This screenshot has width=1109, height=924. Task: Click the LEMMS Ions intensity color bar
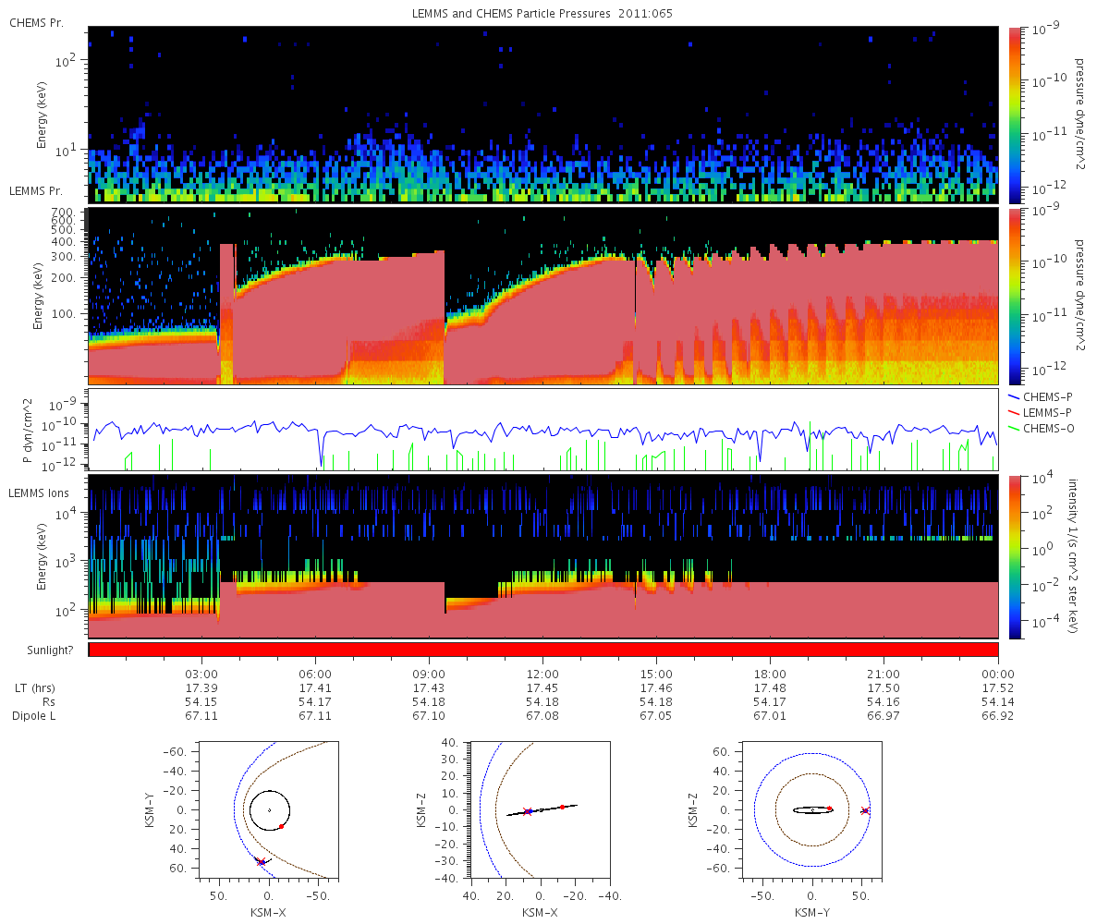coord(1014,556)
